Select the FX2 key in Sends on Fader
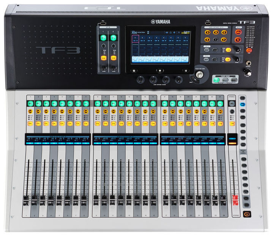 tap(246, 205)
